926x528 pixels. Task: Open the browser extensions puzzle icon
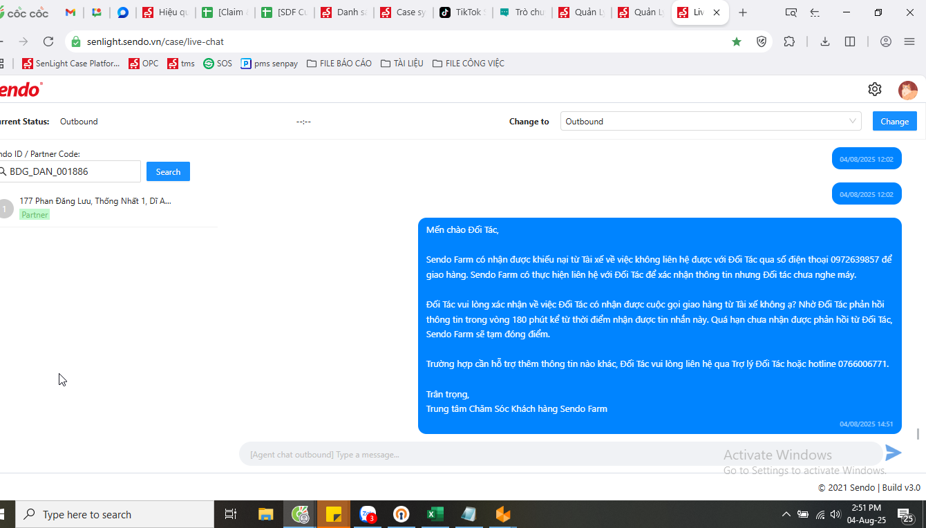tap(789, 41)
